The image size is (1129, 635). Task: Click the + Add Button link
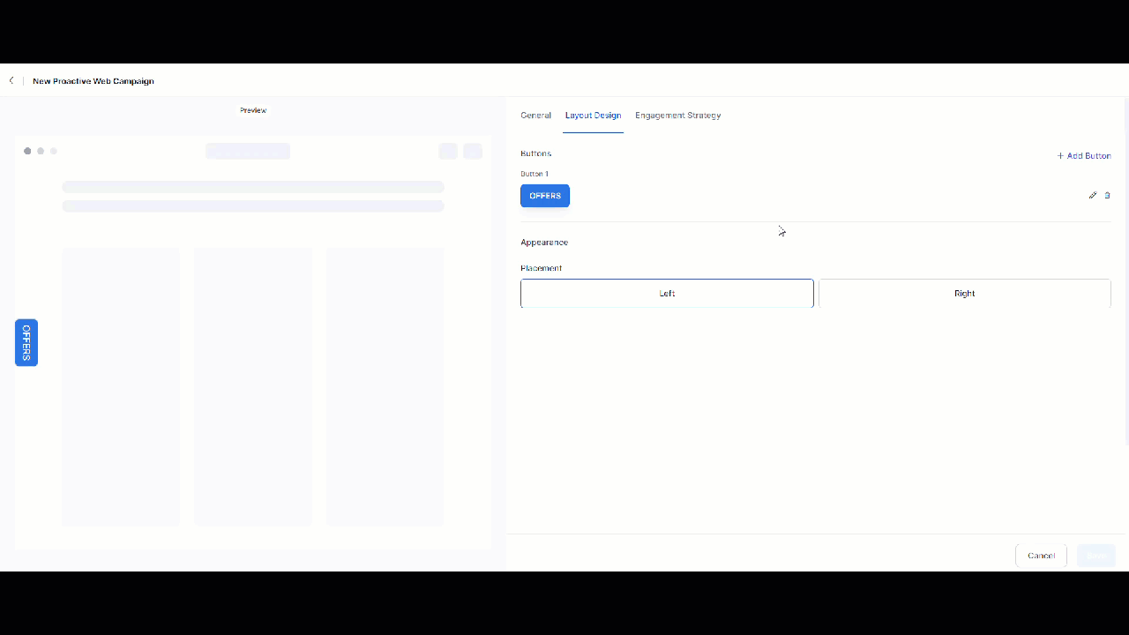[x=1084, y=156]
